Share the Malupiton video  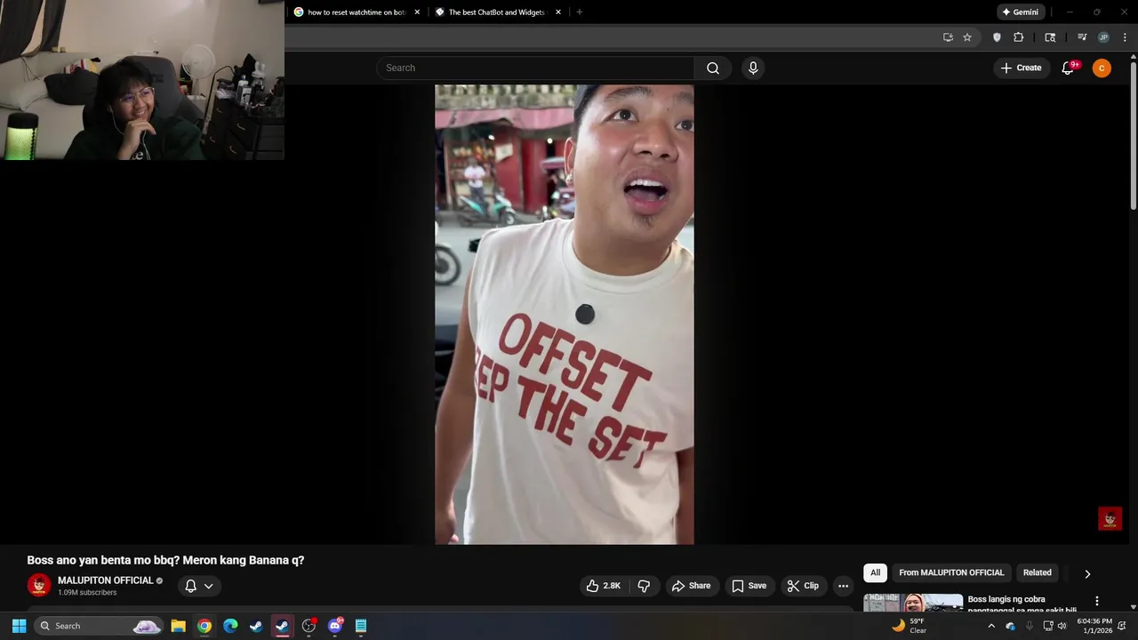point(691,586)
